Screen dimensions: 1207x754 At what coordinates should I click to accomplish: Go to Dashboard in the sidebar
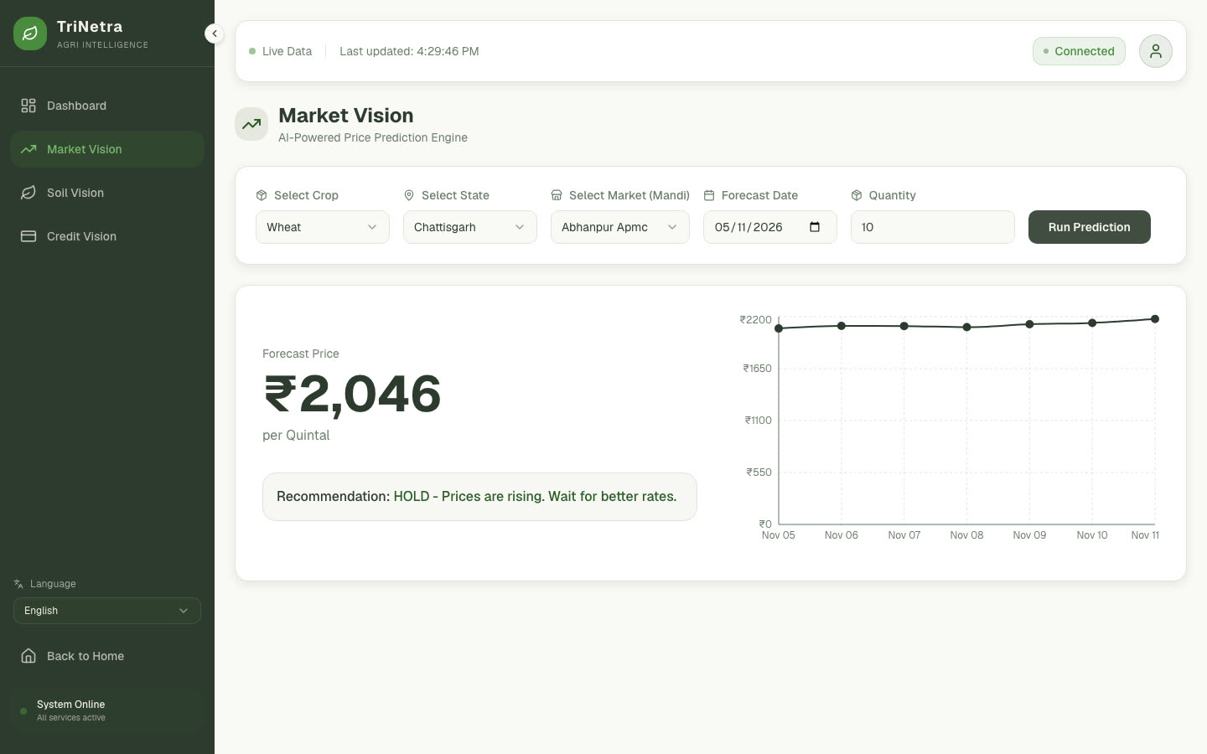(x=107, y=106)
